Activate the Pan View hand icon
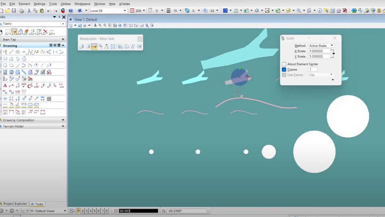This screenshot has width=385, height=217. (x=125, y=25)
